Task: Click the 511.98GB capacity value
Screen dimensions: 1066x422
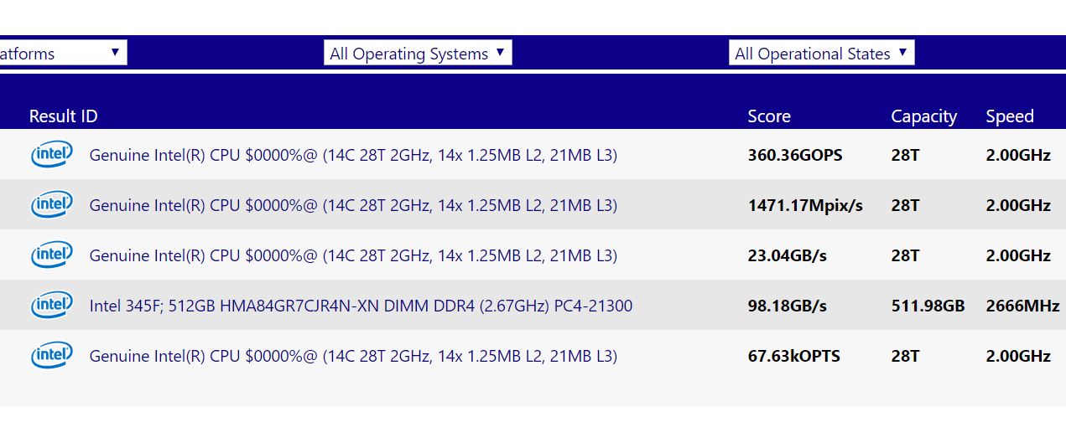Action: tap(928, 306)
